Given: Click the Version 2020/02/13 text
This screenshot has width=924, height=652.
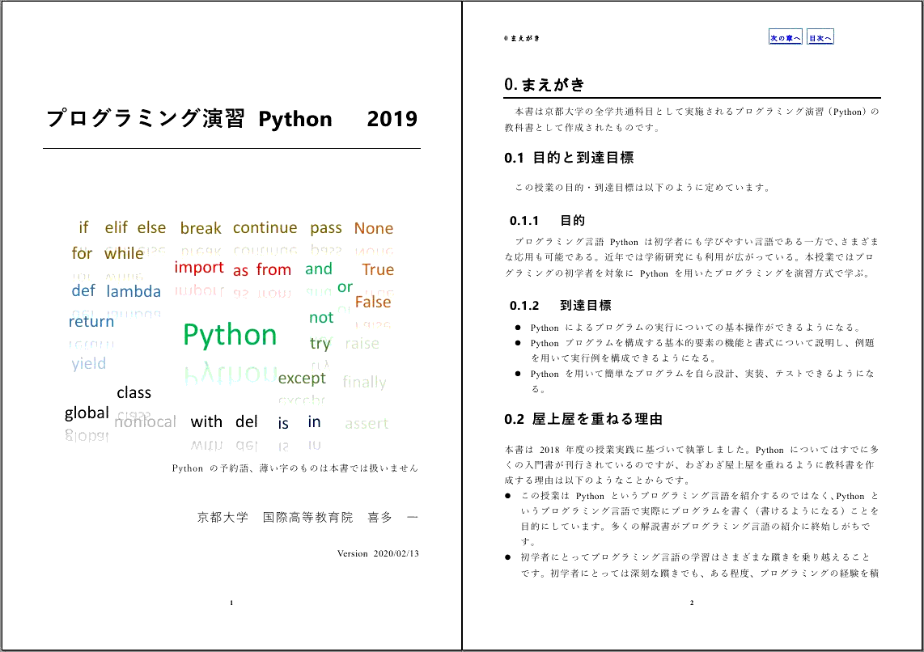Looking at the screenshot, I should click(378, 554).
